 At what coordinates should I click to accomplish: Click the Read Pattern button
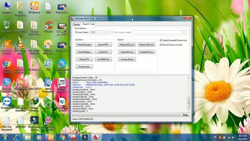[84, 52]
